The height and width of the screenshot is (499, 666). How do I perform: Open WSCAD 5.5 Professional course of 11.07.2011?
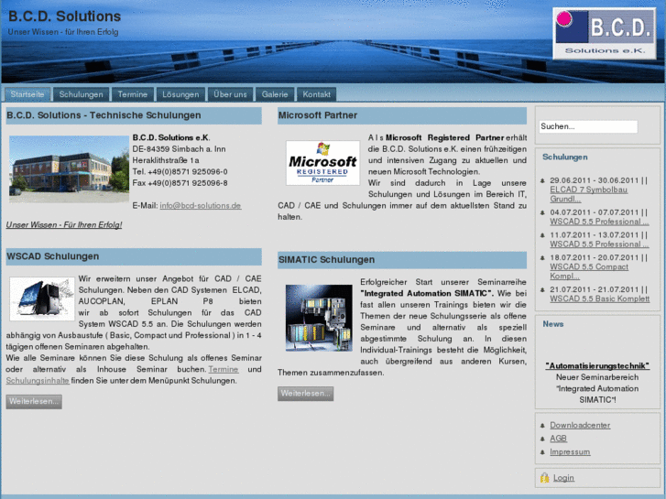coord(599,244)
